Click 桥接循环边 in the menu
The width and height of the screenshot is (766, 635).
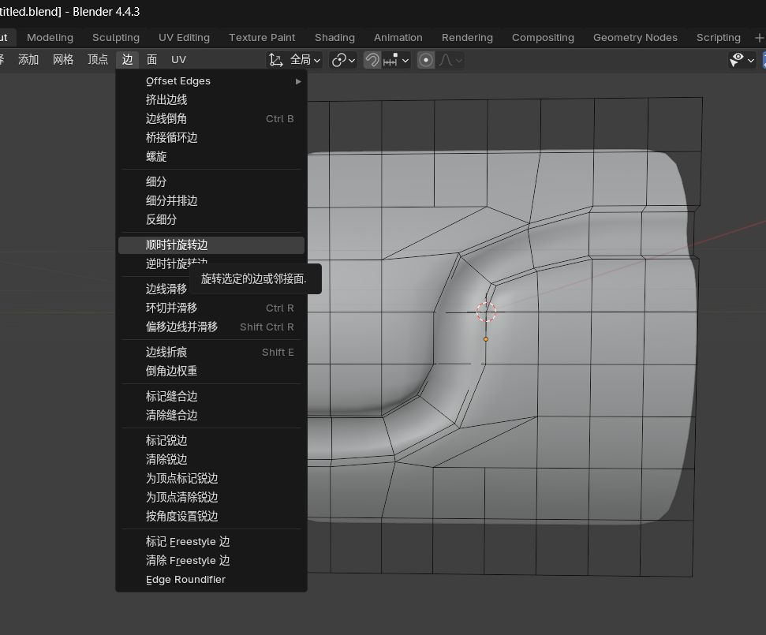[x=172, y=138]
